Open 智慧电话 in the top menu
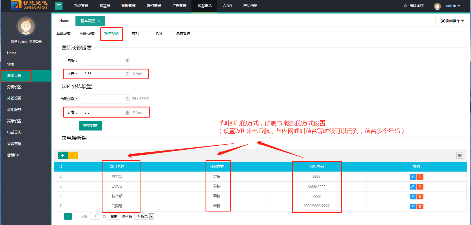Viewport: 471px width, 225px height. [x=205, y=6]
